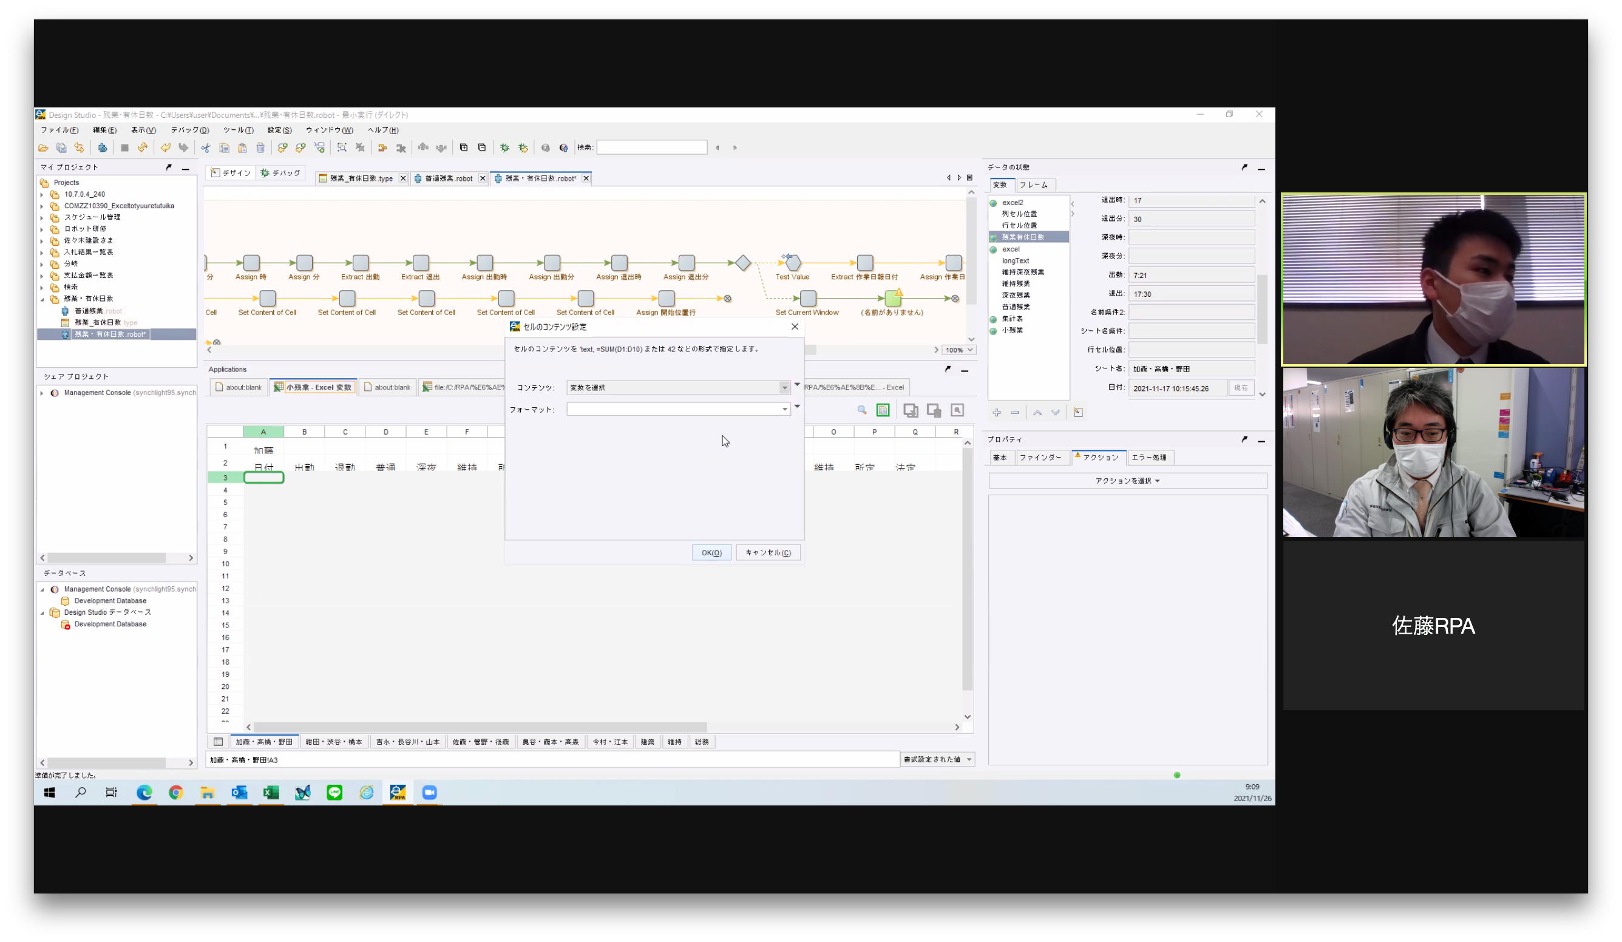Select column A header in the spreadsheet
The height and width of the screenshot is (942, 1622).
[x=263, y=432]
